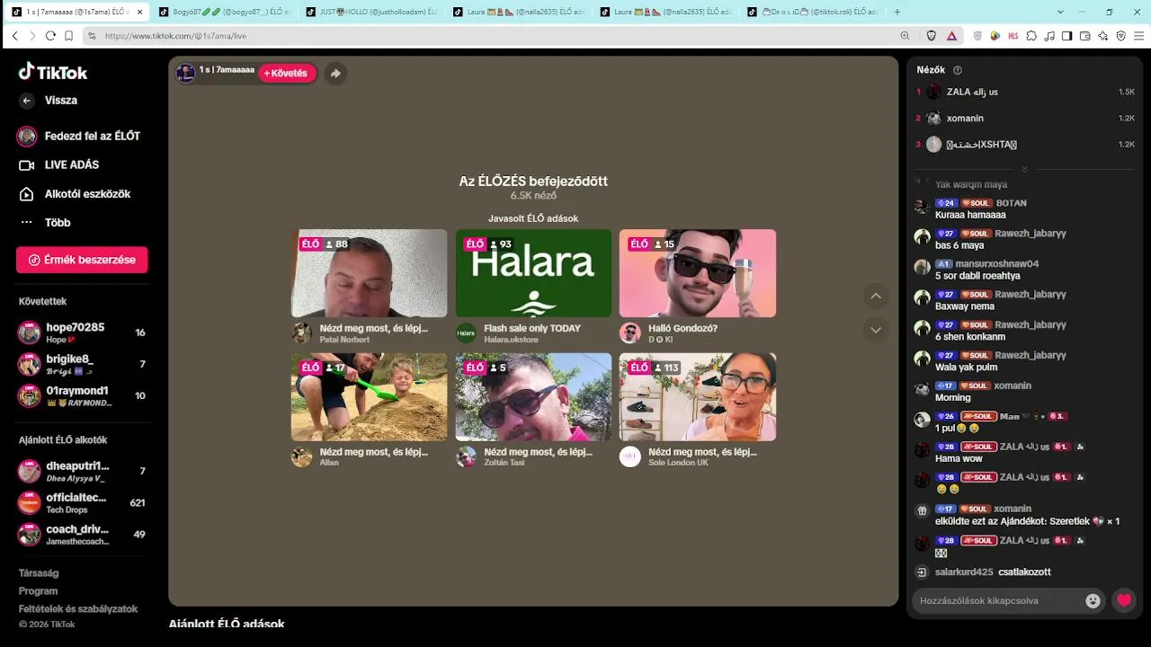Open brigike8_ avatar in followed list

pos(29,364)
